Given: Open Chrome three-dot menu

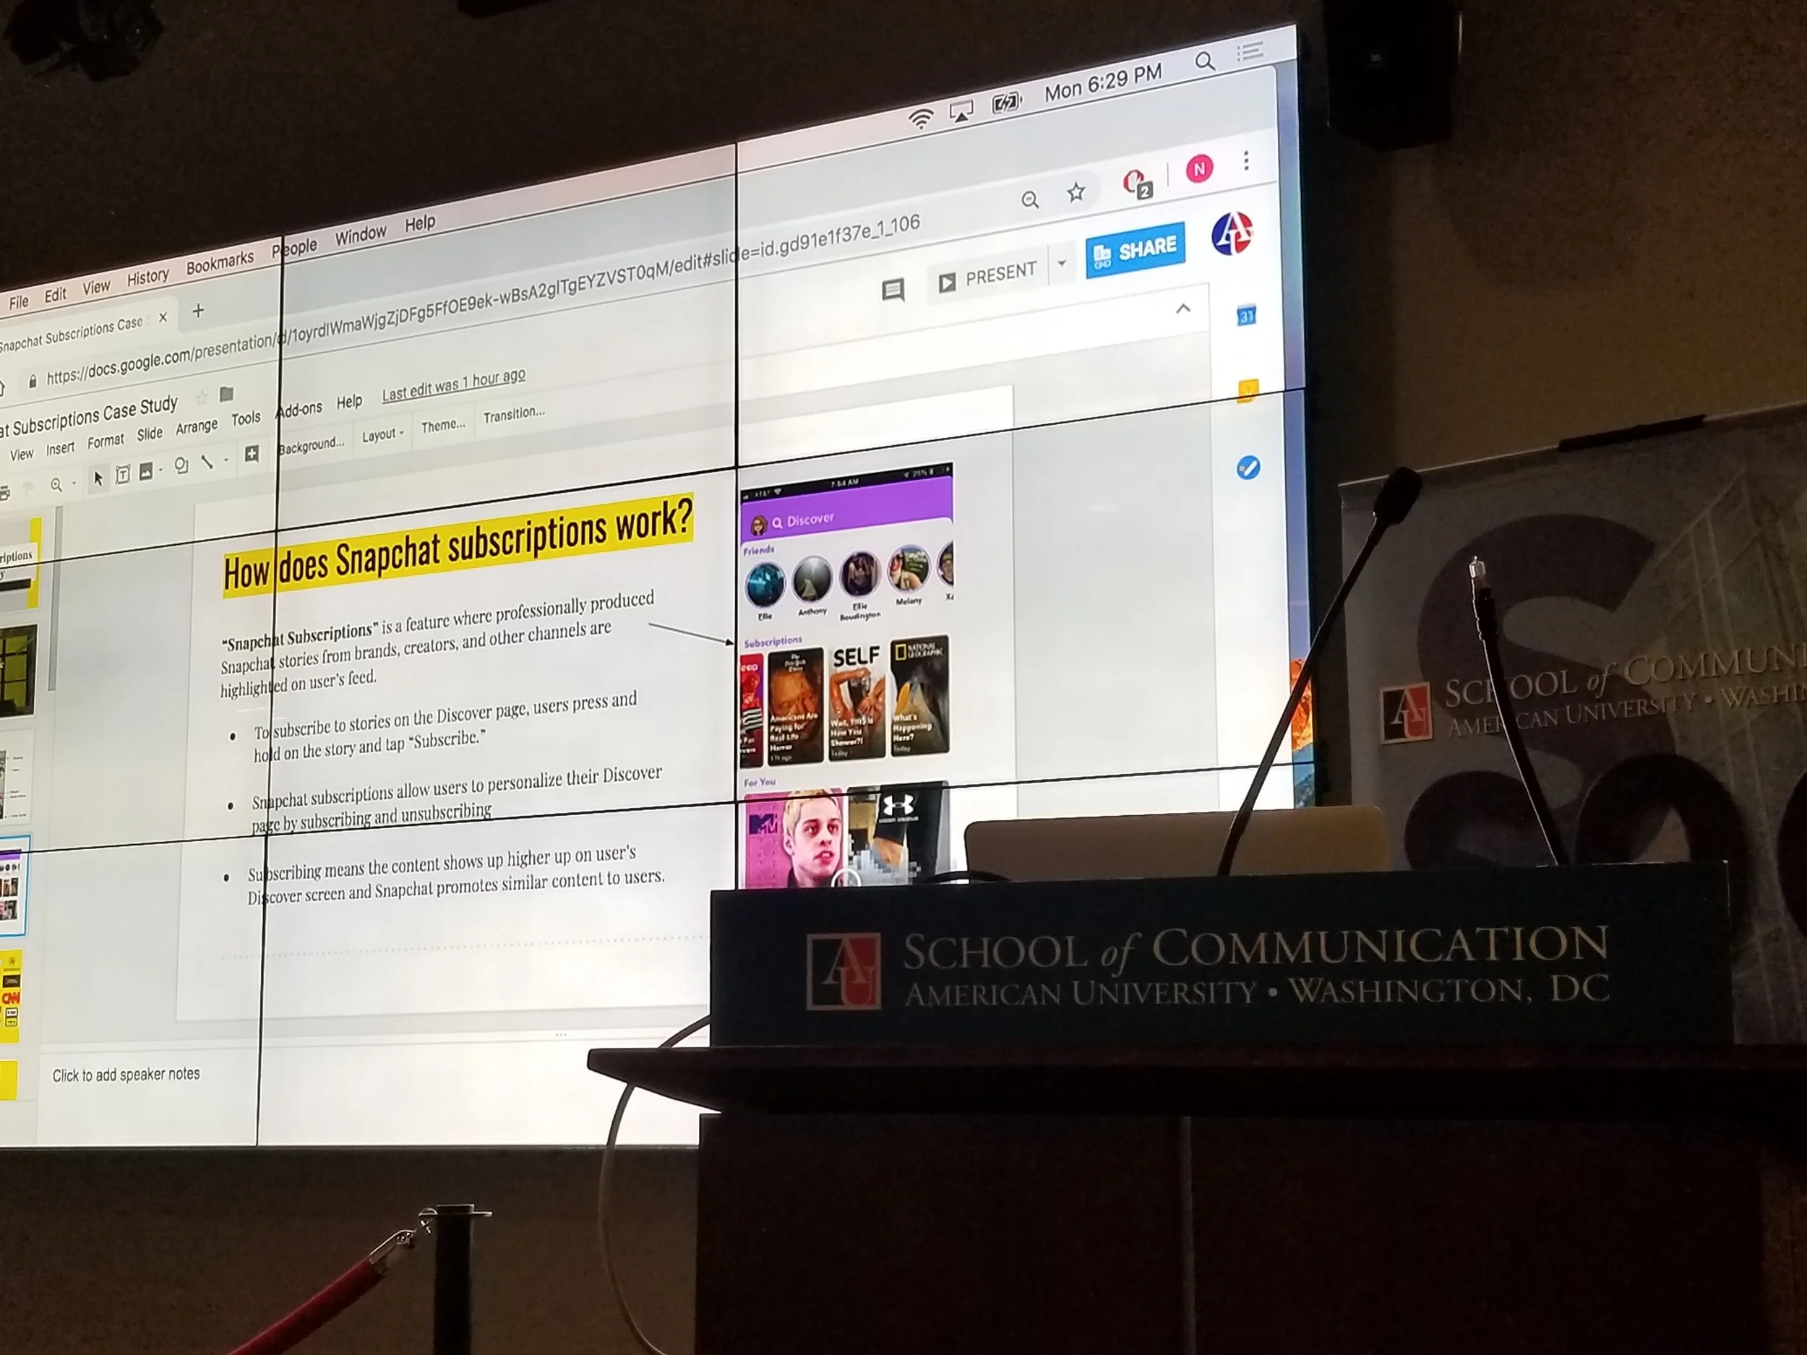Looking at the screenshot, I should point(1246,160).
